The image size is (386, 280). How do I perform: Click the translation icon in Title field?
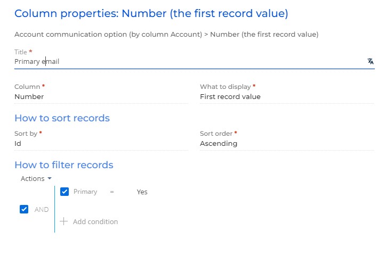[x=370, y=61]
